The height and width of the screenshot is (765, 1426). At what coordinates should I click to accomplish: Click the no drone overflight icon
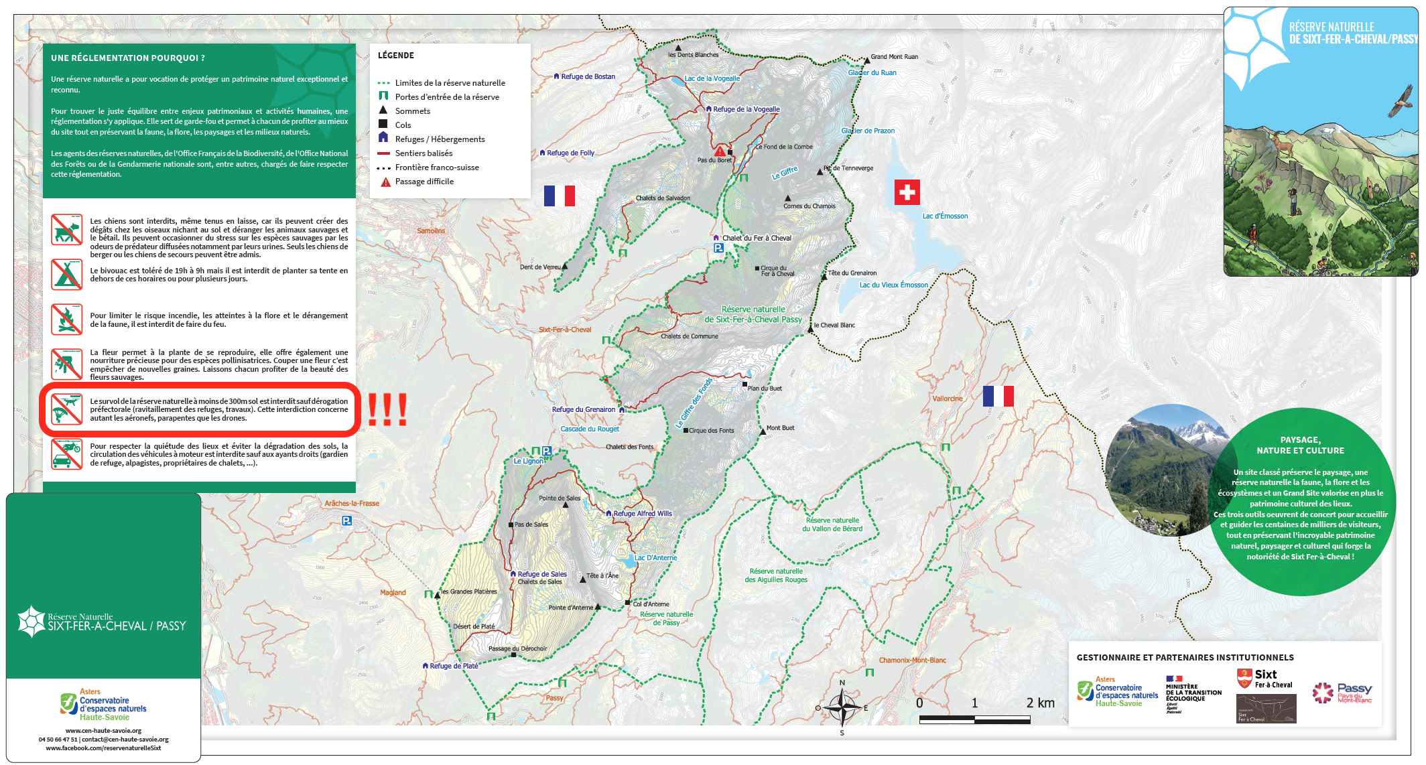coord(66,409)
